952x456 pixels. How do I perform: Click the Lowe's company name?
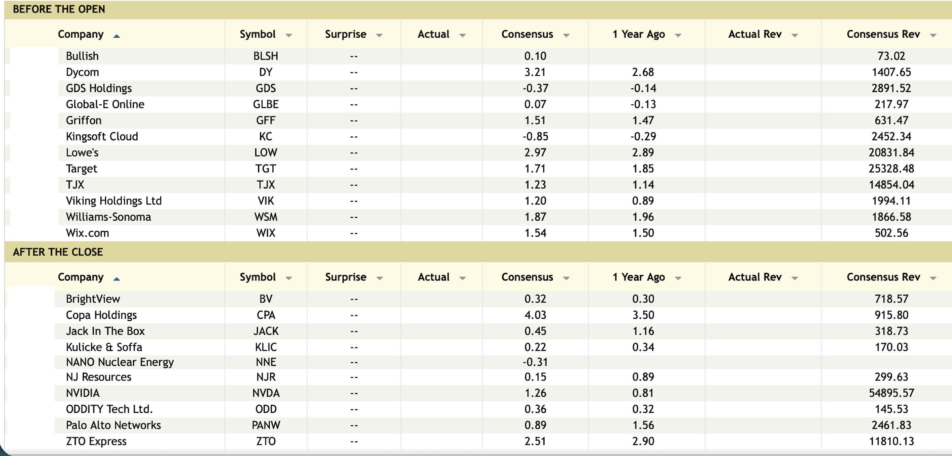tap(82, 153)
